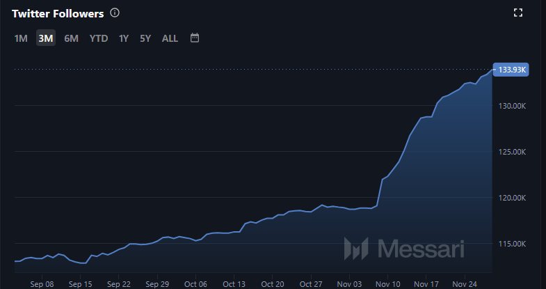Switch to the YTD time range

[99, 38]
